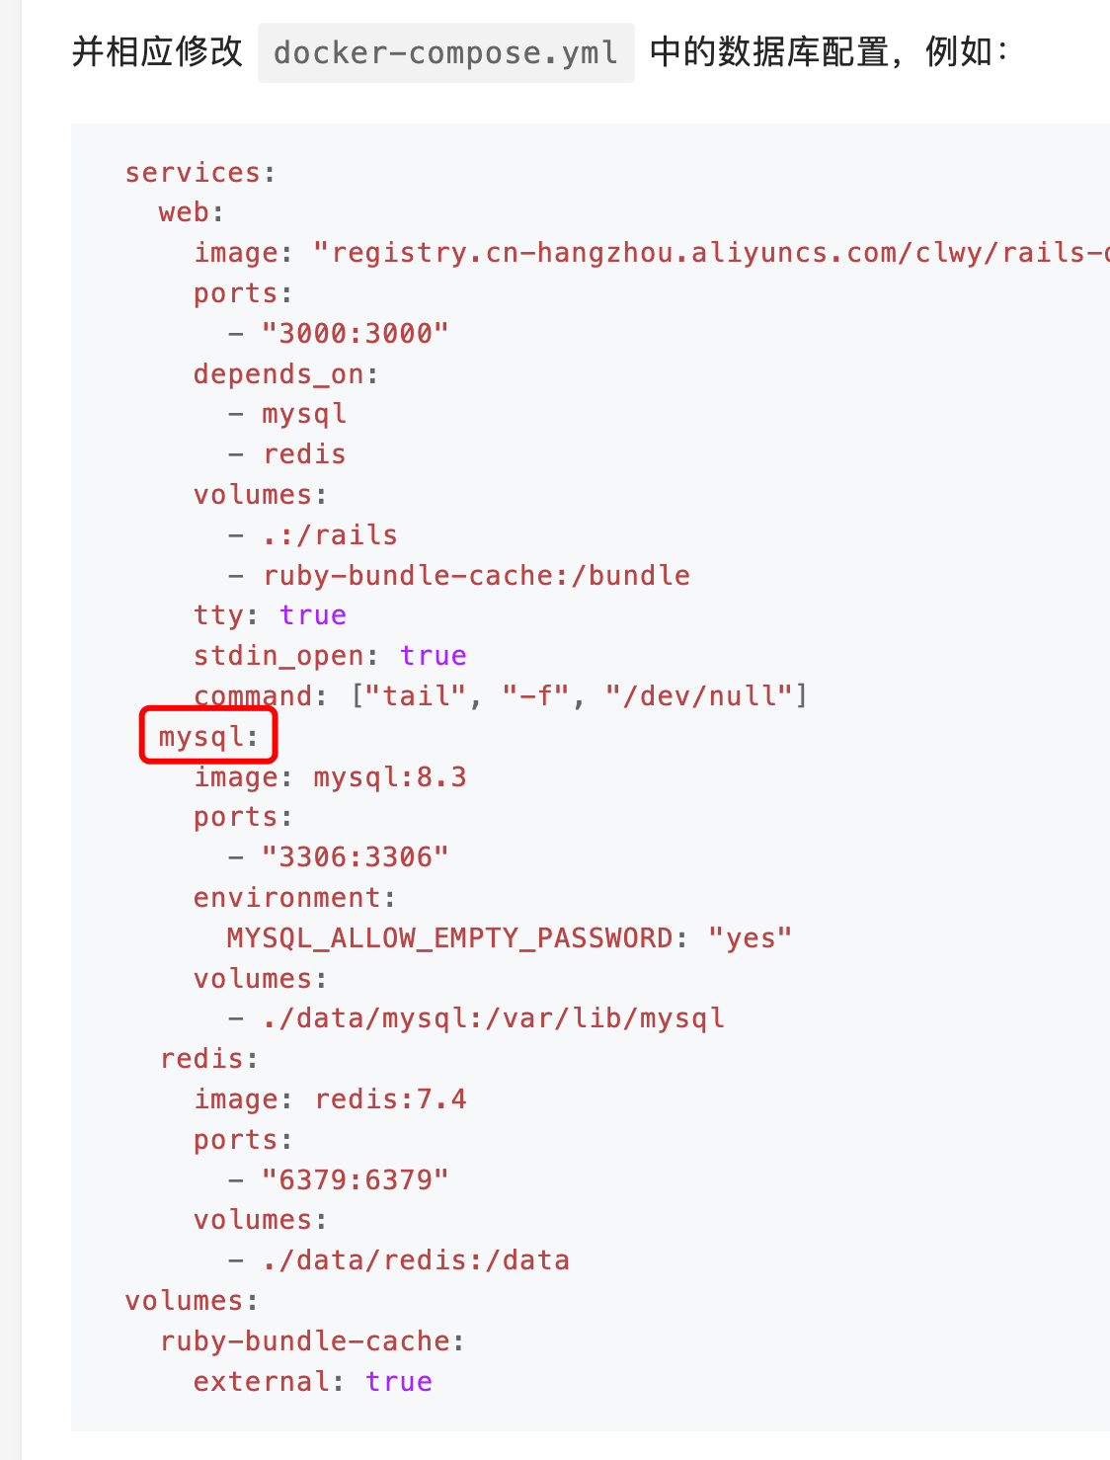1110x1460 pixels.
Task: Click the depends_on: key
Action: click(x=286, y=373)
